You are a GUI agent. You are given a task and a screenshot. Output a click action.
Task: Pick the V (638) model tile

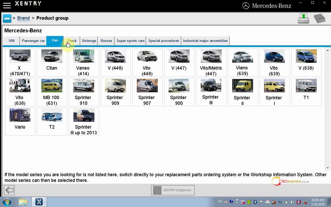tap(306, 63)
